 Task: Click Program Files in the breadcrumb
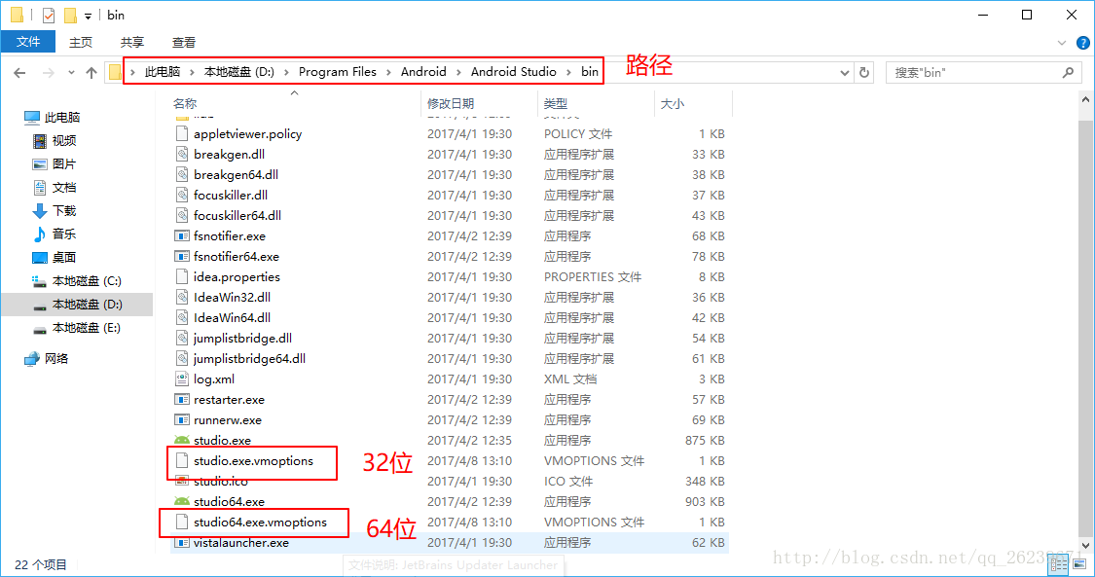click(338, 72)
